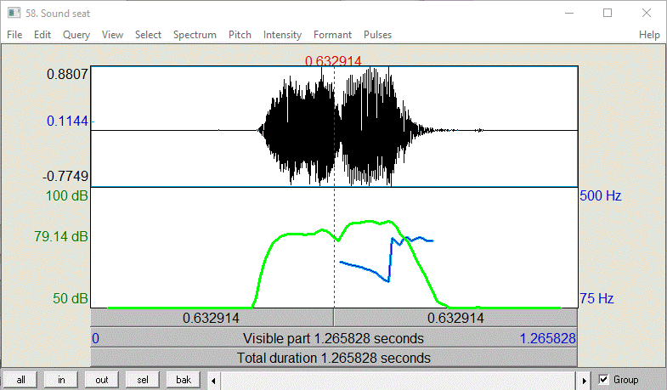
Task: Click the blue 0 start time value
Action: click(96, 338)
